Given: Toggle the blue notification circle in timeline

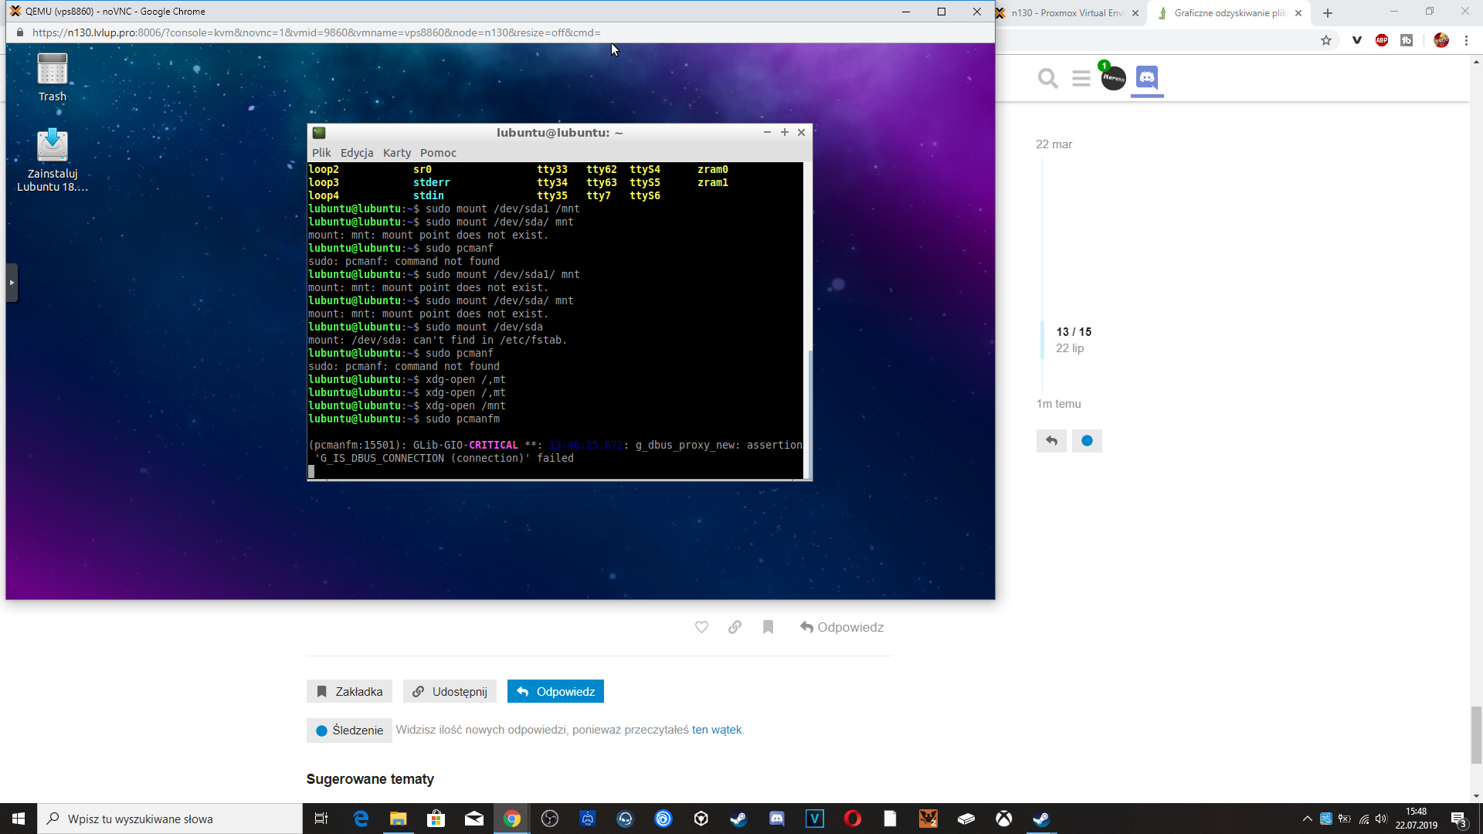Looking at the screenshot, I should [1087, 441].
